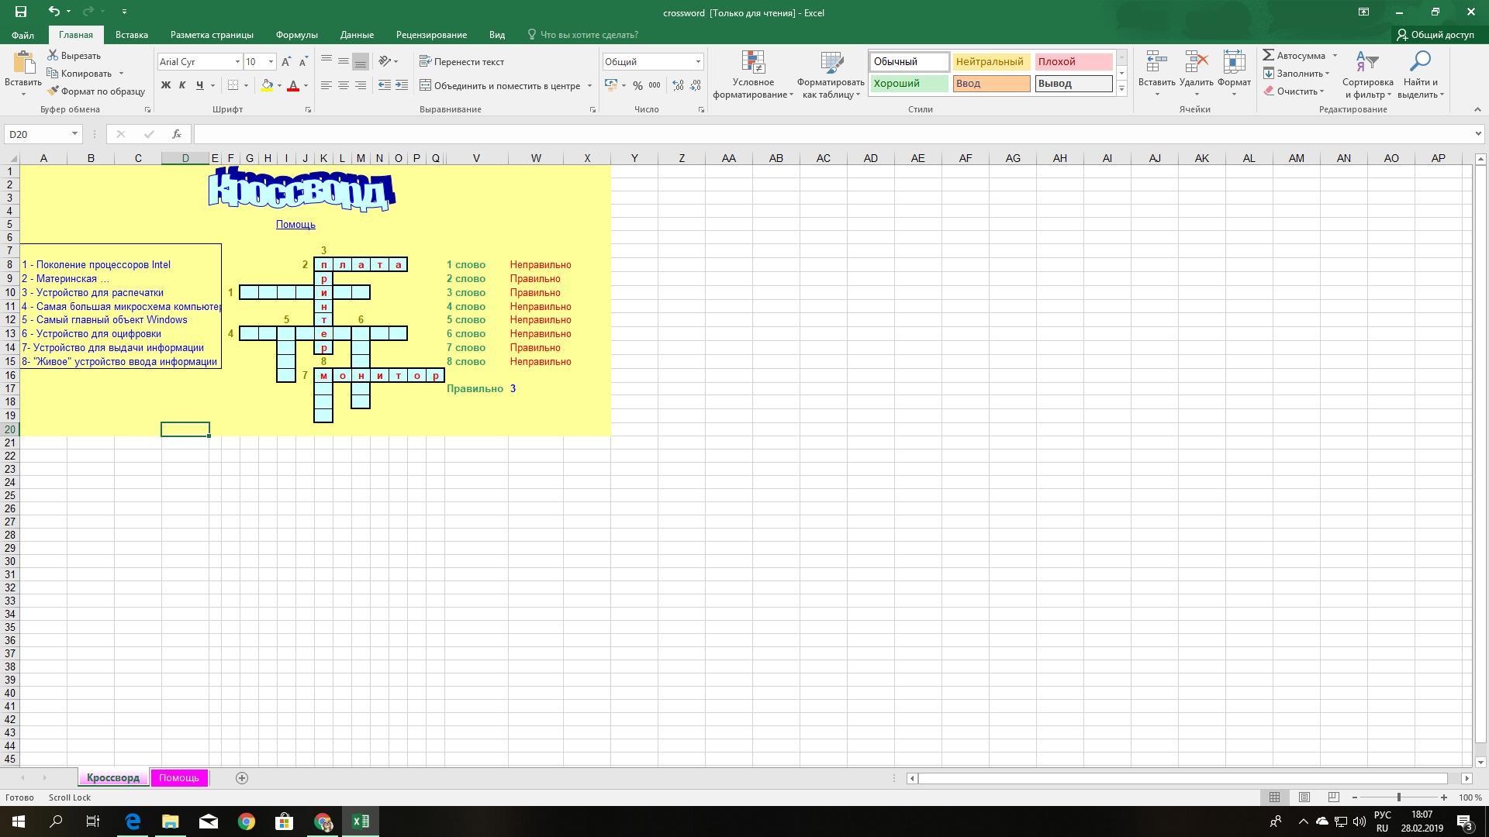
Task: Click the new sheet plus icon
Action: (x=242, y=778)
